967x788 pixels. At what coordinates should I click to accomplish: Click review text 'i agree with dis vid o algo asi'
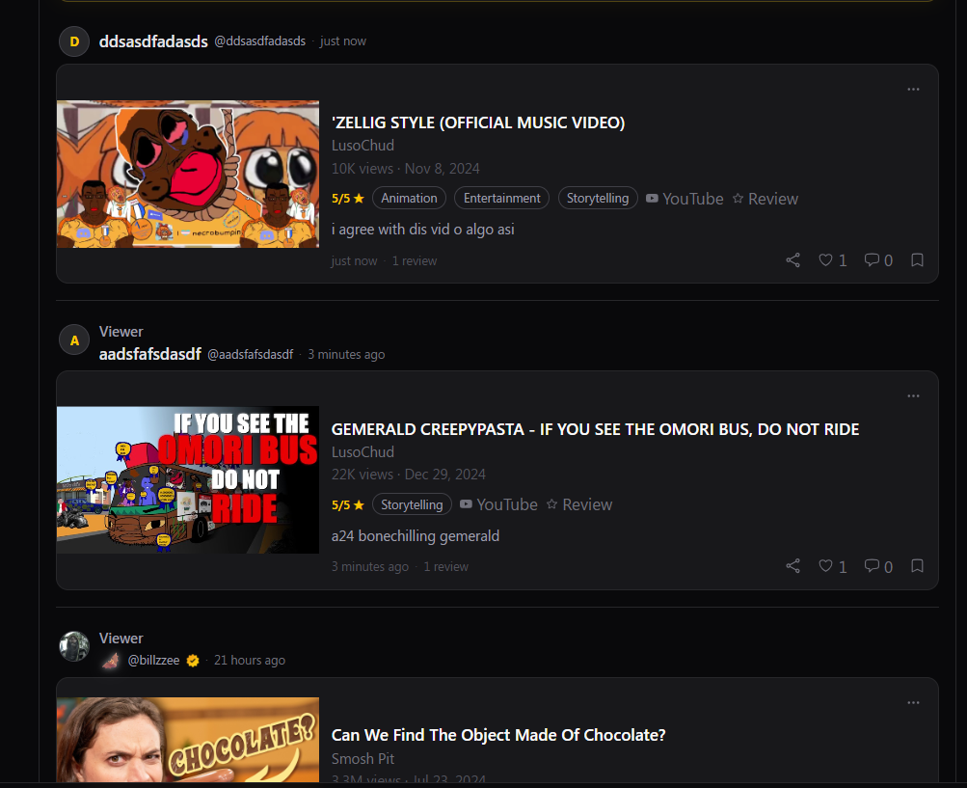click(x=423, y=230)
